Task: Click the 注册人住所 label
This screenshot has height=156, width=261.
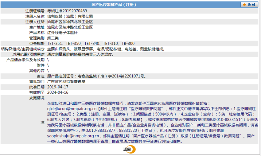Action: tap(35, 22)
